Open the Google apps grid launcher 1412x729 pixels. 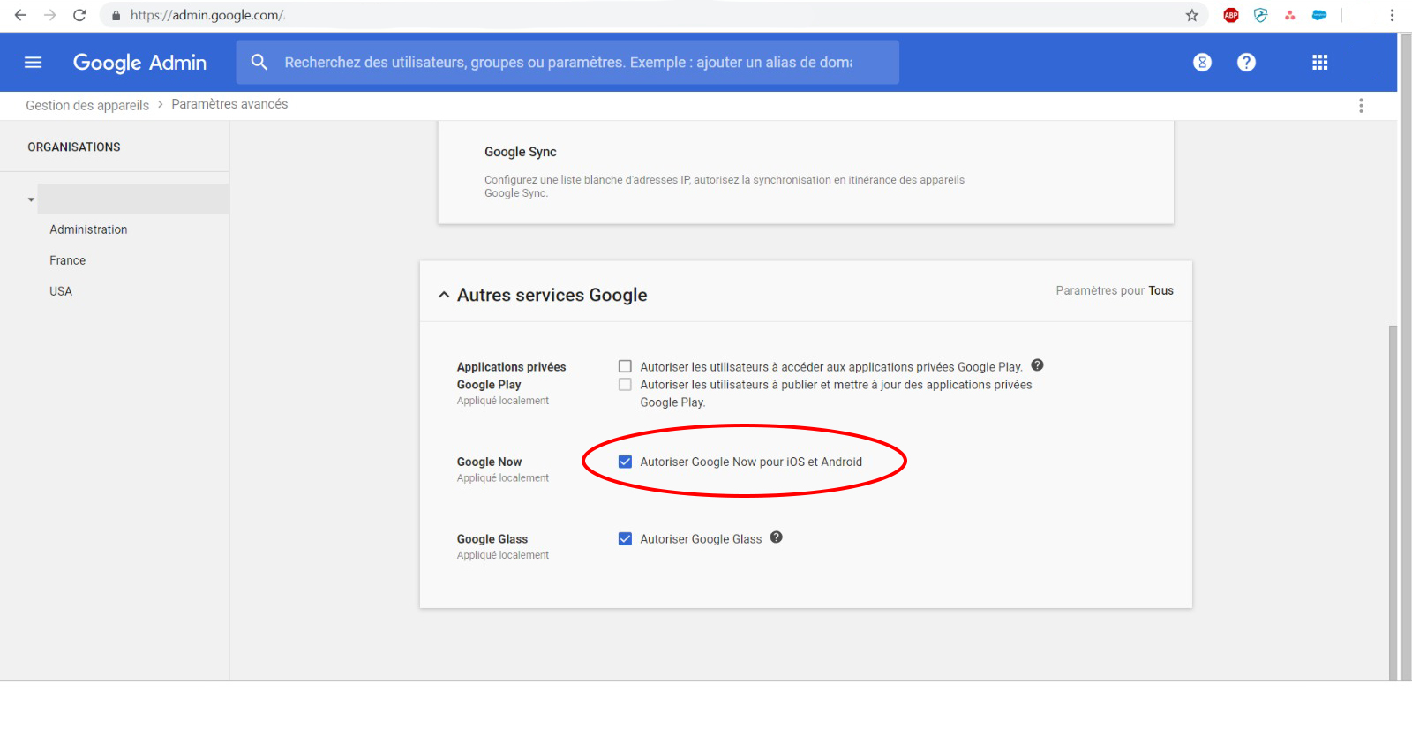pyautogui.click(x=1319, y=63)
